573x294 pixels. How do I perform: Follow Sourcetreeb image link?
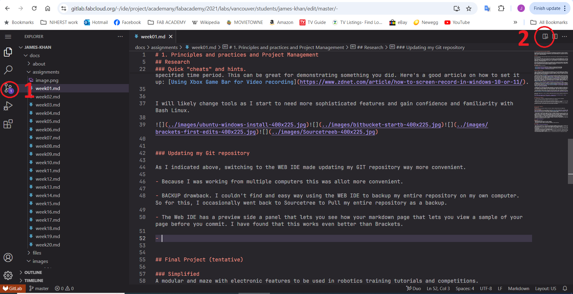323,132
